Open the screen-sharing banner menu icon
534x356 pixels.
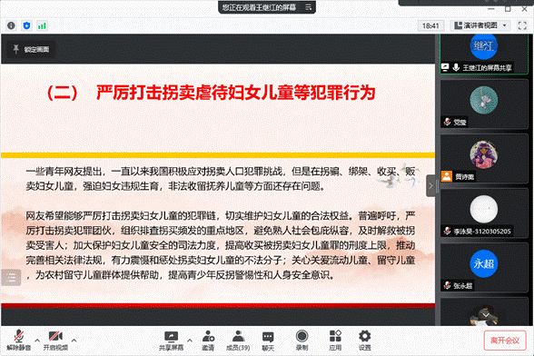tap(308, 7)
